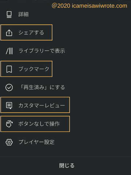Click the empty area beside ブックマーク box
This screenshot has height=175, width=131.
tap(92, 69)
